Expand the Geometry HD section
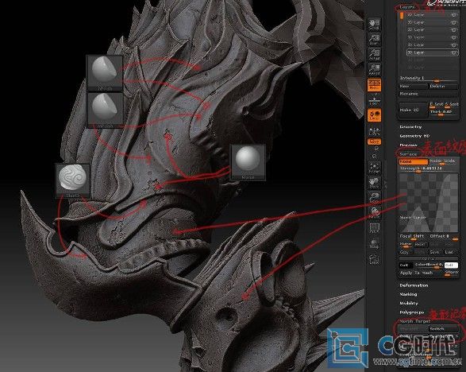The image size is (466, 372). click(x=414, y=136)
